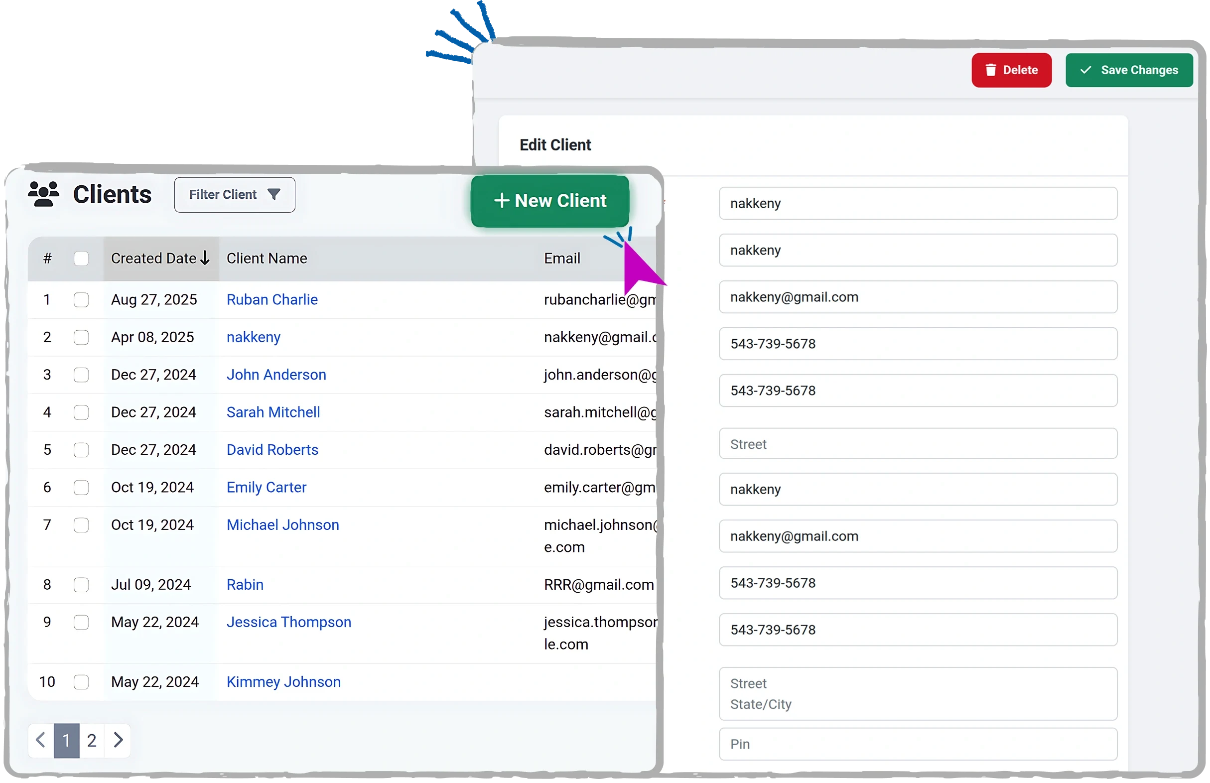Toggle the select-all checkbox in table header
Screen dimensions: 1210x783
point(81,259)
